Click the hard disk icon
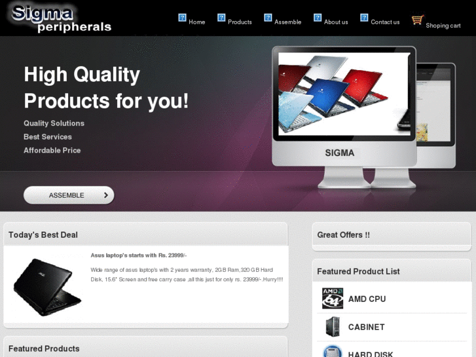The width and height of the screenshot is (476, 357). 333,352
